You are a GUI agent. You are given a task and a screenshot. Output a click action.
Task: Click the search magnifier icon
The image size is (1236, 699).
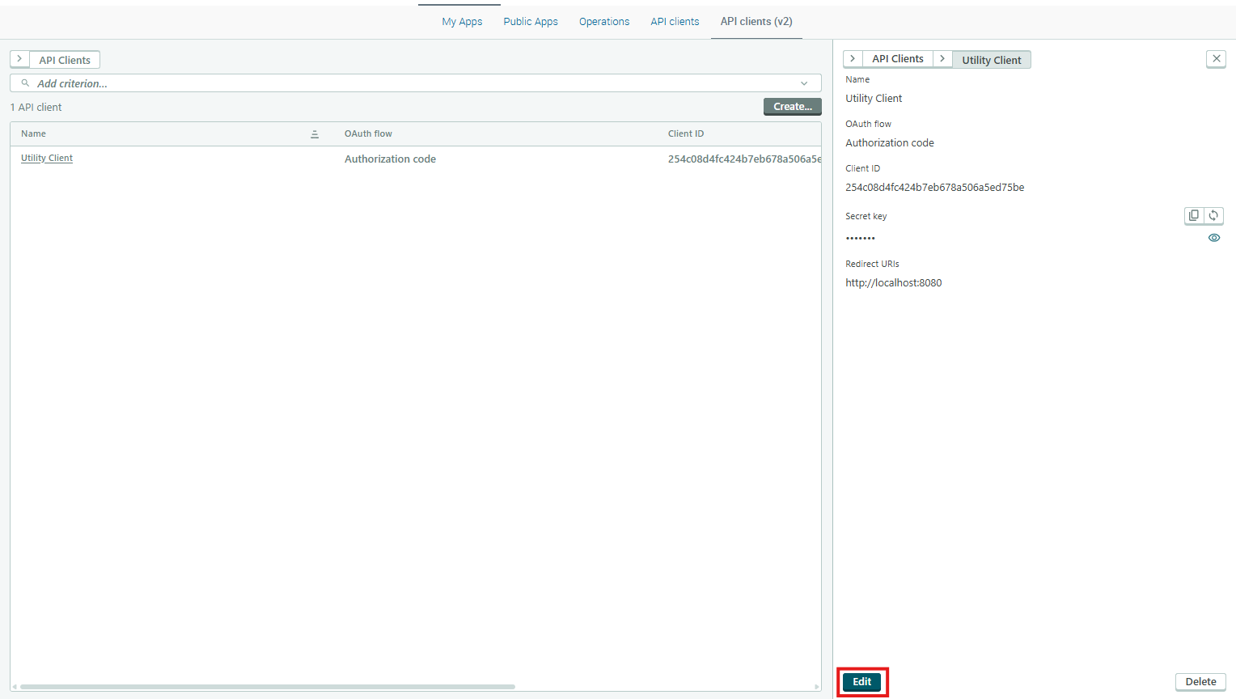click(x=25, y=83)
